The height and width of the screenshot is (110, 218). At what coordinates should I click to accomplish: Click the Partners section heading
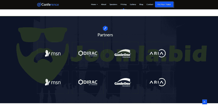tap(105, 35)
